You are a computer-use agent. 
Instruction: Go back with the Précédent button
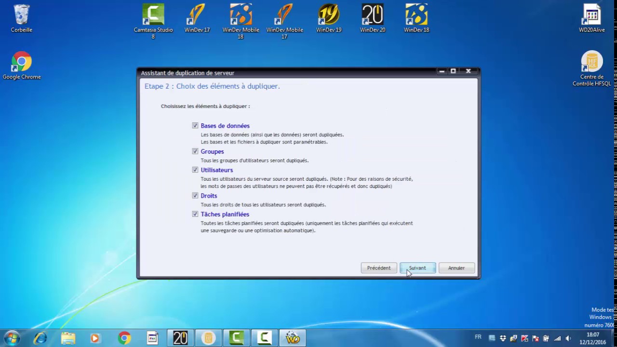pyautogui.click(x=379, y=268)
